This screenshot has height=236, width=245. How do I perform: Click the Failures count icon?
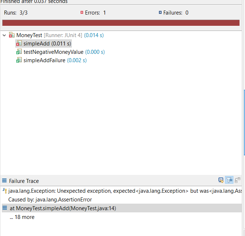coord(160,12)
